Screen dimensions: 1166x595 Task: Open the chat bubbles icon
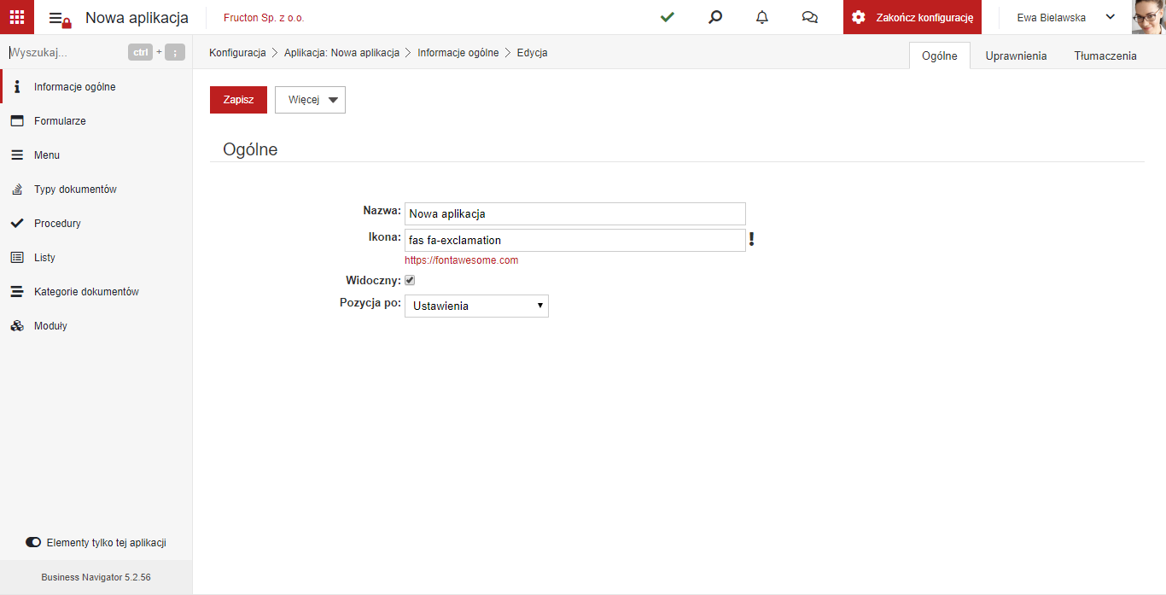click(x=810, y=17)
